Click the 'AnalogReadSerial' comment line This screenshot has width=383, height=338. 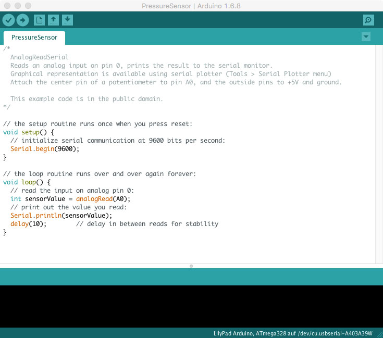pos(39,57)
